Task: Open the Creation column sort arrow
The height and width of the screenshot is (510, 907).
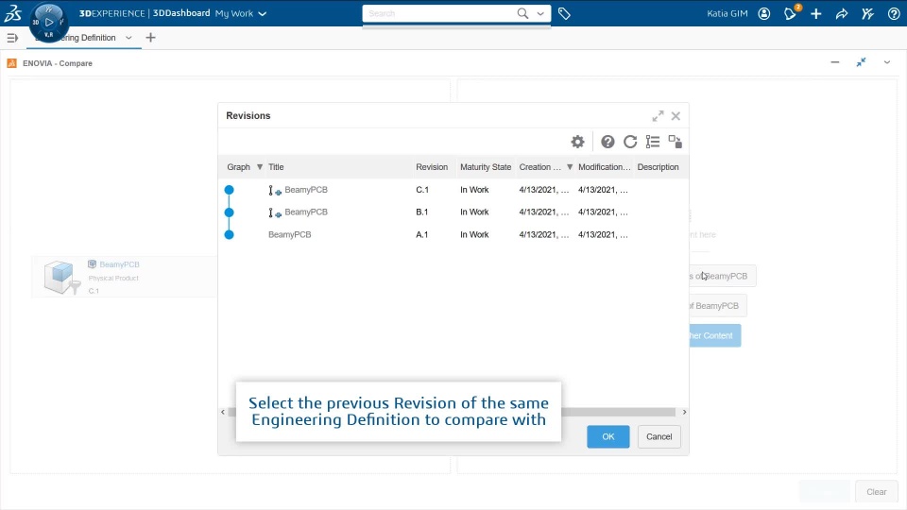Action: coord(570,167)
